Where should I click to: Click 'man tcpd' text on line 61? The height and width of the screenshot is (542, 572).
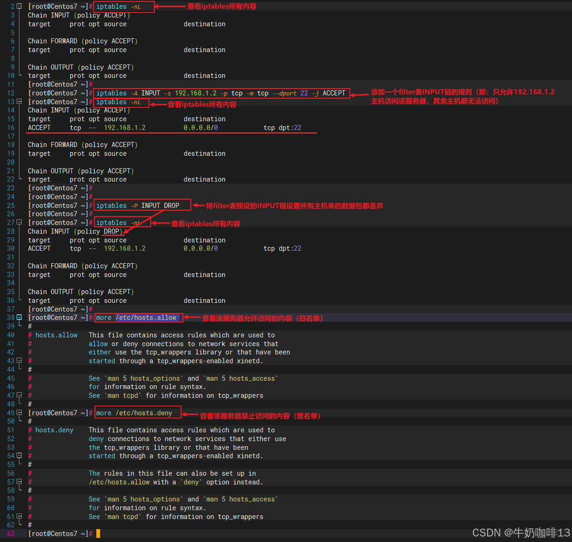123,517
